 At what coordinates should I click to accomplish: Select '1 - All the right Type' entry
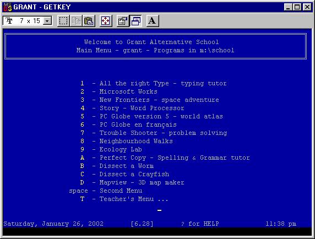[154, 83]
